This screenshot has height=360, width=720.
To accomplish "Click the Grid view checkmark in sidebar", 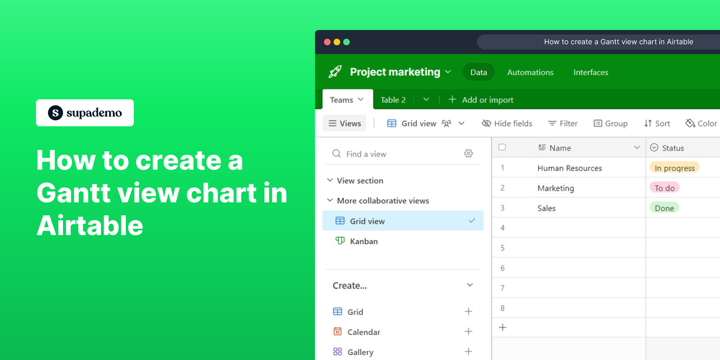I will pyautogui.click(x=472, y=221).
